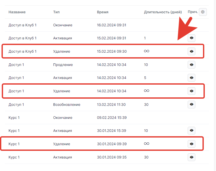The height and width of the screenshot is (171, 216).
Task: Click the Название column header
Action: pyautogui.click(x=17, y=12)
